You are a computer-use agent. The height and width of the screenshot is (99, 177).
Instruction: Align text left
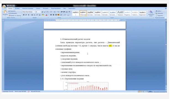click(51, 15)
